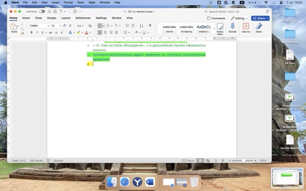
Task: Open the font size dropdown
Action: [55, 25]
